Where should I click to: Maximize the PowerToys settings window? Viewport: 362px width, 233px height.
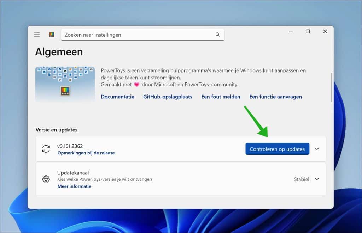(x=308, y=31)
